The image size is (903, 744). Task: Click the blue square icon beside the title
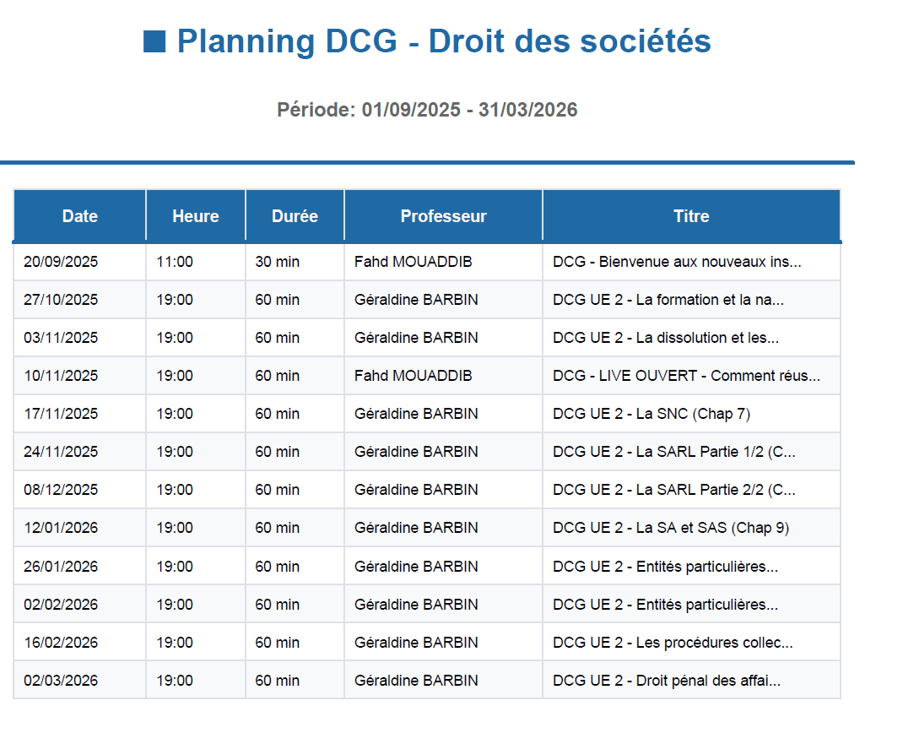click(x=154, y=41)
